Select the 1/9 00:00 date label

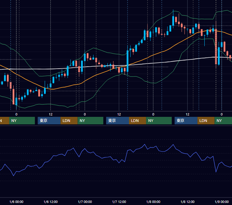click(x=222, y=202)
